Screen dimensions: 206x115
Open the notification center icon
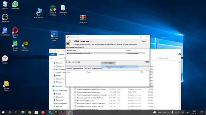coord(202,112)
